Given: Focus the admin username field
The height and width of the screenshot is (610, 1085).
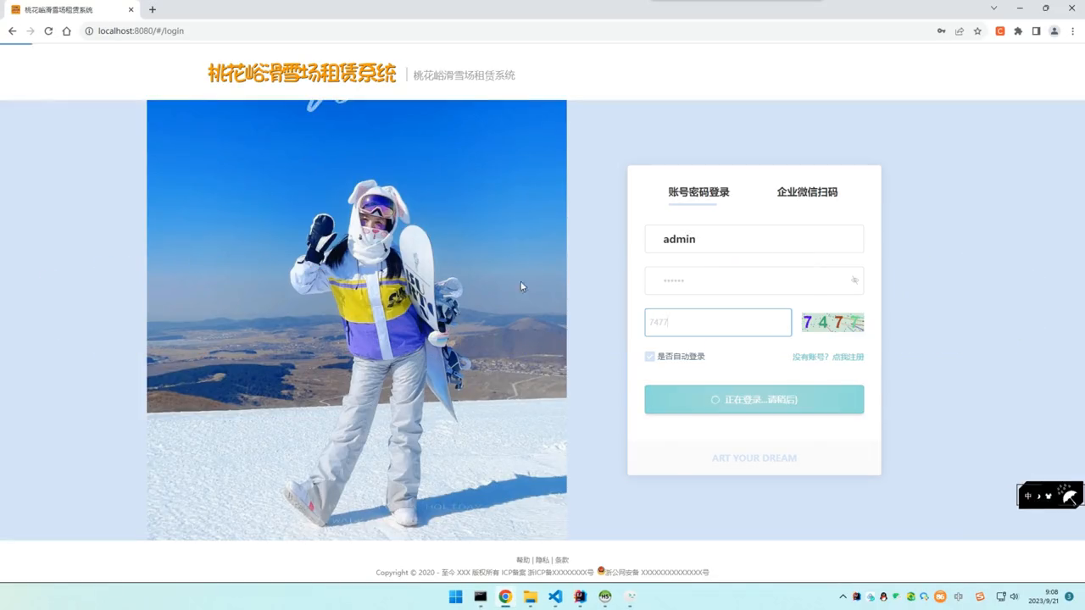Looking at the screenshot, I should pos(754,239).
